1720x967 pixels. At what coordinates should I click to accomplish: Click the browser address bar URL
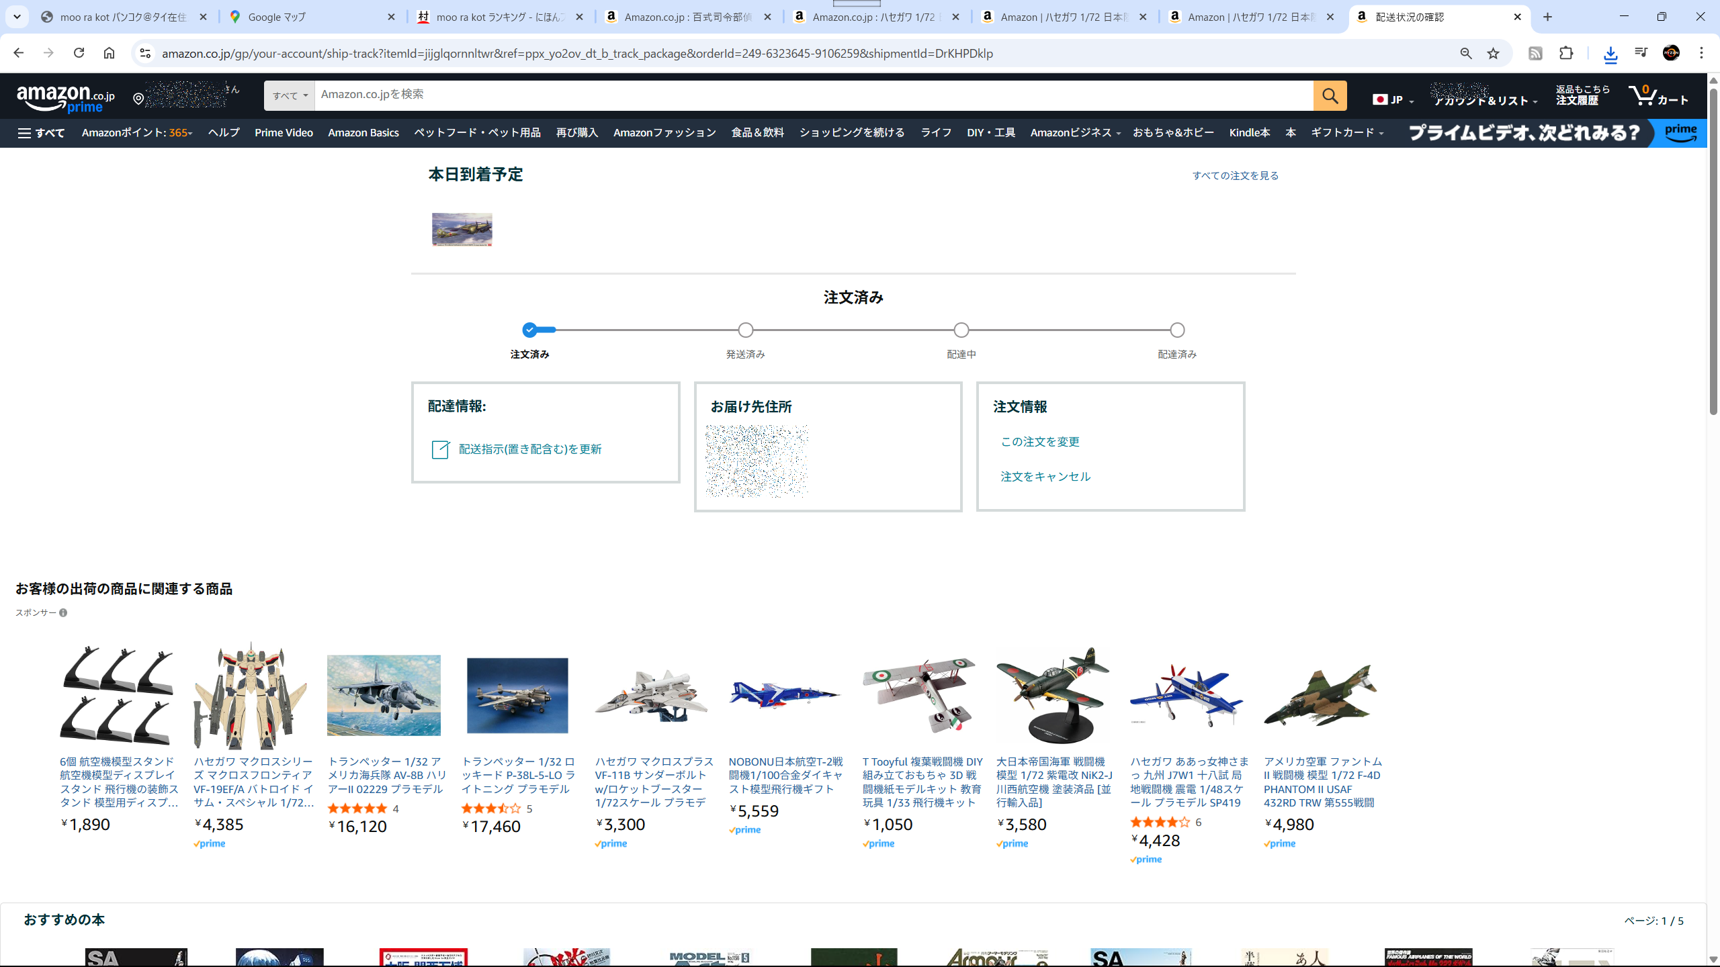point(577,53)
